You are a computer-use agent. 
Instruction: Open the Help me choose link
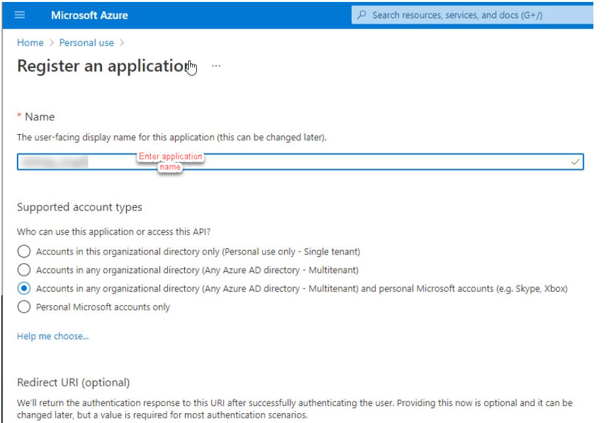[53, 336]
